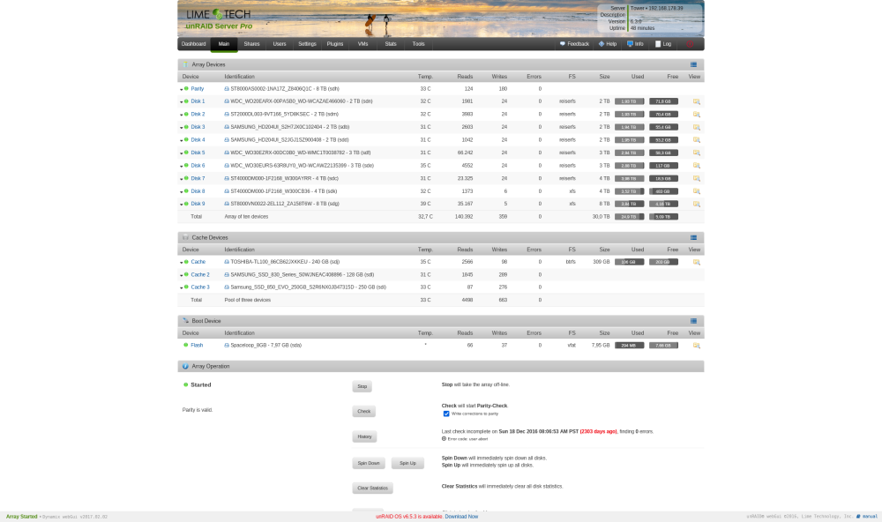
Task: Click the Spin Up button
Action: coord(407,463)
